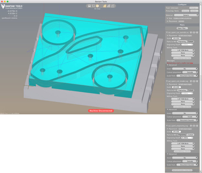Choose the middle render mode icon

pyautogui.click(x=109, y=6)
